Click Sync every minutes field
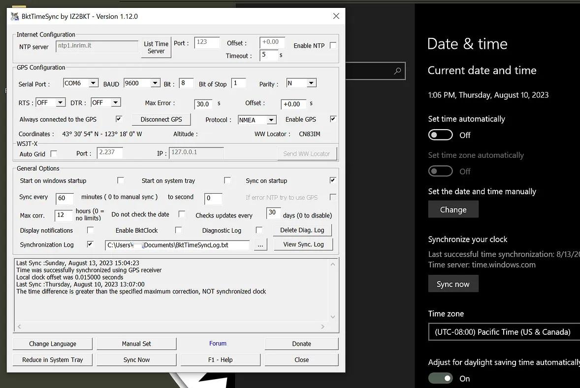The height and width of the screenshot is (388, 580). (x=64, y=198)
